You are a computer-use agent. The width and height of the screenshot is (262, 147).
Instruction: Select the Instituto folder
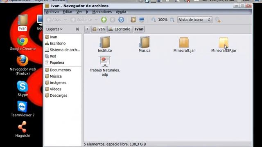point(105,45)
